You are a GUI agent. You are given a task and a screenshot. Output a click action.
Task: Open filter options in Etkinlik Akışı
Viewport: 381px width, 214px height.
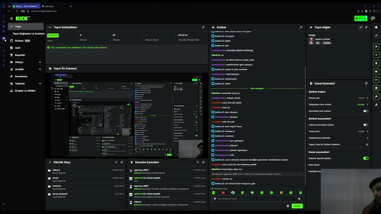point(116,162)
